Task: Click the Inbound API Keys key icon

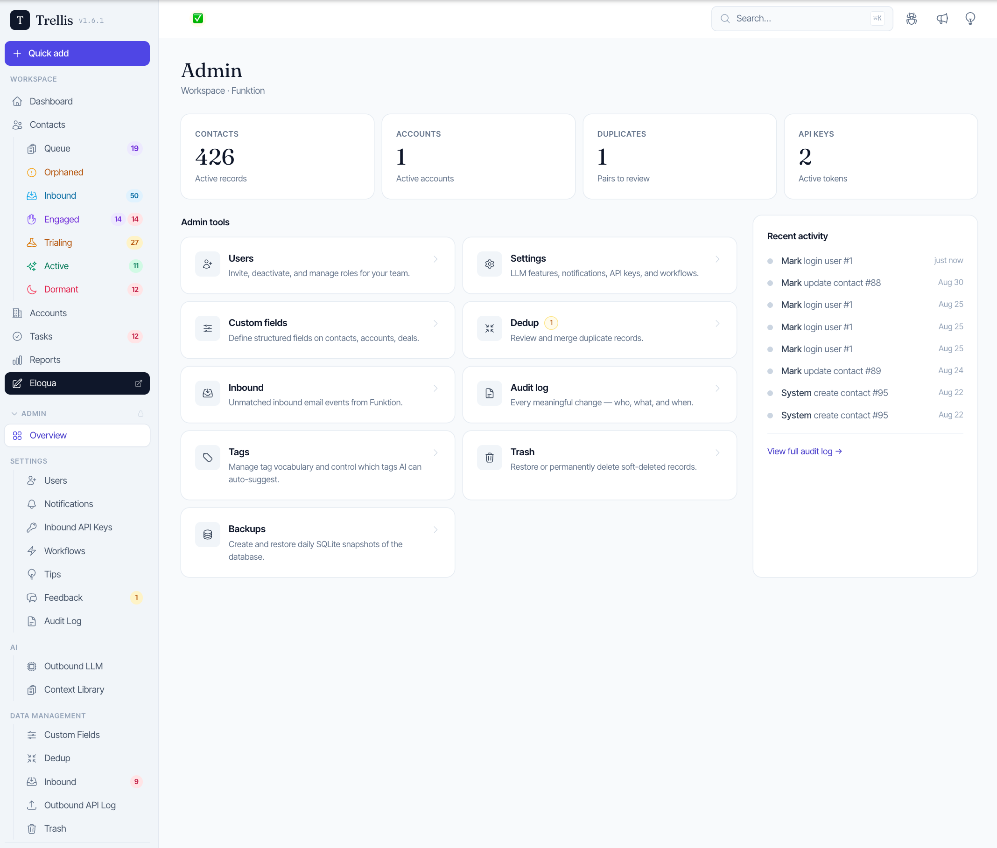Action: [32, 528]
